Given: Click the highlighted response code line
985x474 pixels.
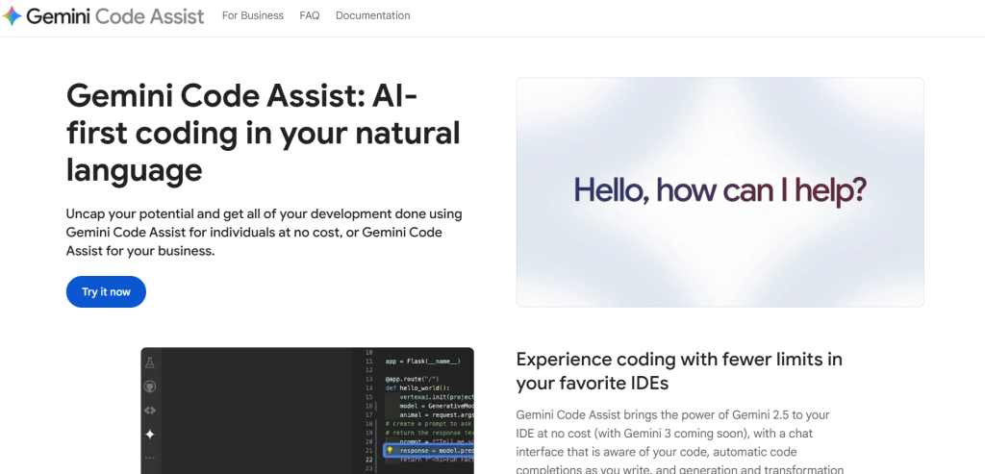Looking at the screenshot, I should click(433, 450).
